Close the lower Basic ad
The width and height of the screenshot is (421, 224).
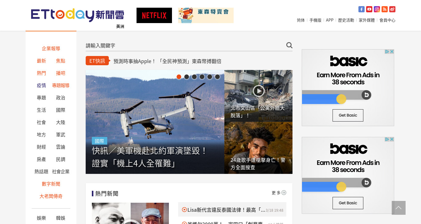pyautogui.click(x=392, y=139)
